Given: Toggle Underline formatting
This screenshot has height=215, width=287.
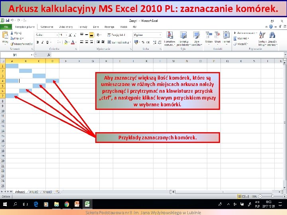Looking at the screenshot, I should 47,42.
